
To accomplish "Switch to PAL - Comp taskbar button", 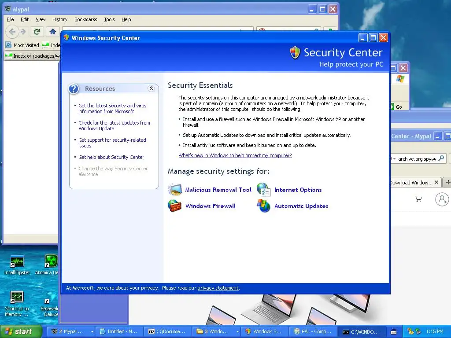I will pos(313,331).
